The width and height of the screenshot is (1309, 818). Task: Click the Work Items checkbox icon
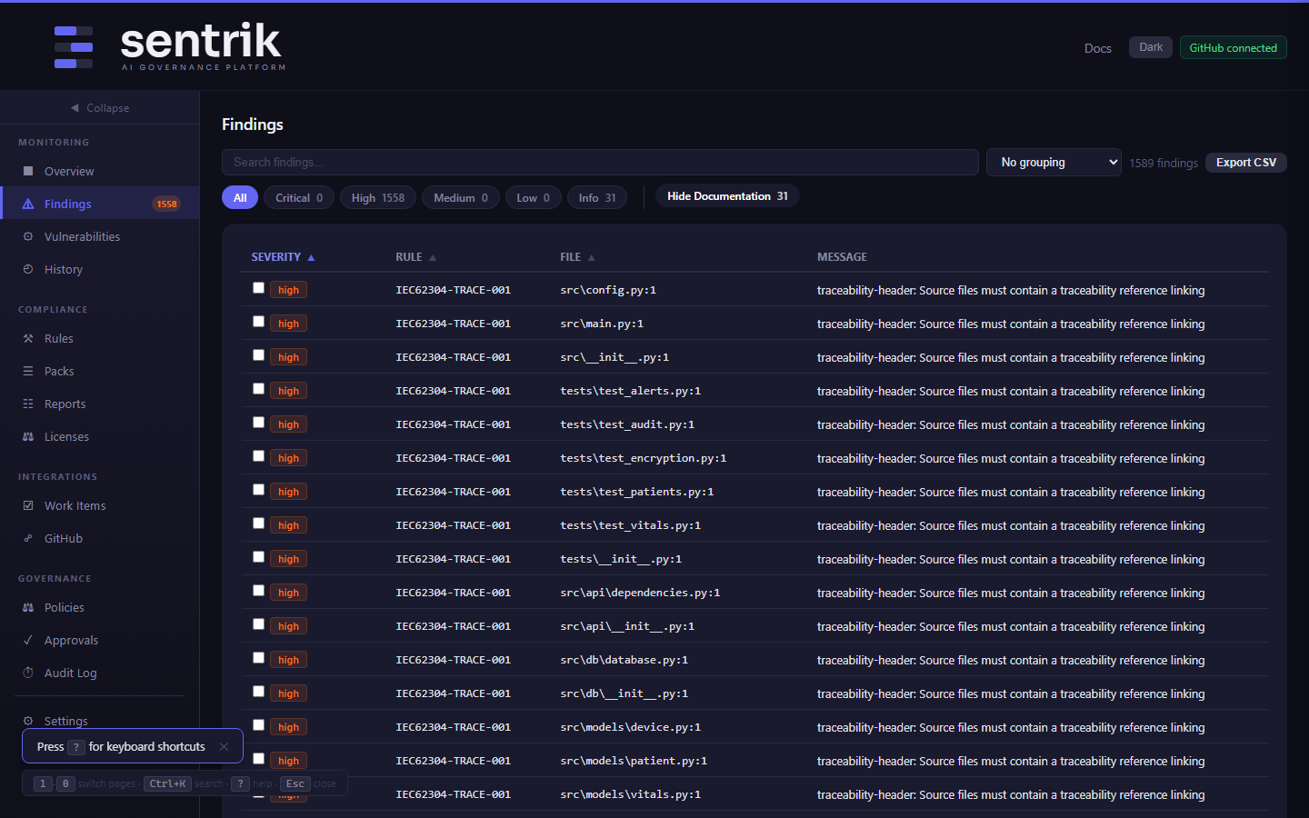28,505
